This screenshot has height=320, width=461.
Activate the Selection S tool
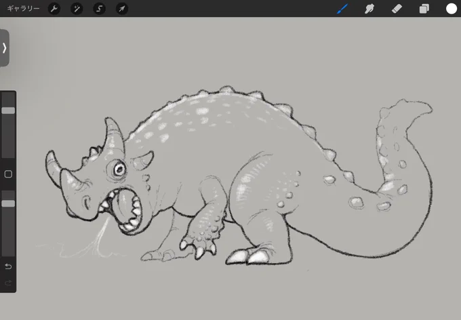click(100, 9)
